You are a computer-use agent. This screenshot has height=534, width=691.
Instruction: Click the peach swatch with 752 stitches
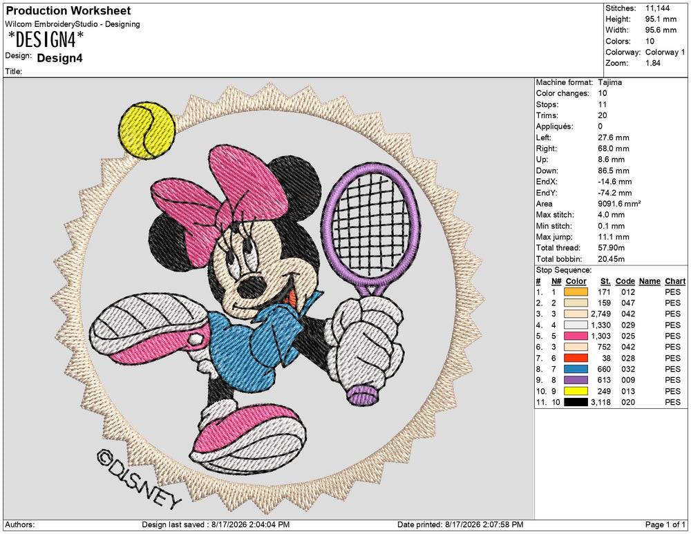[x=576, y=347]
